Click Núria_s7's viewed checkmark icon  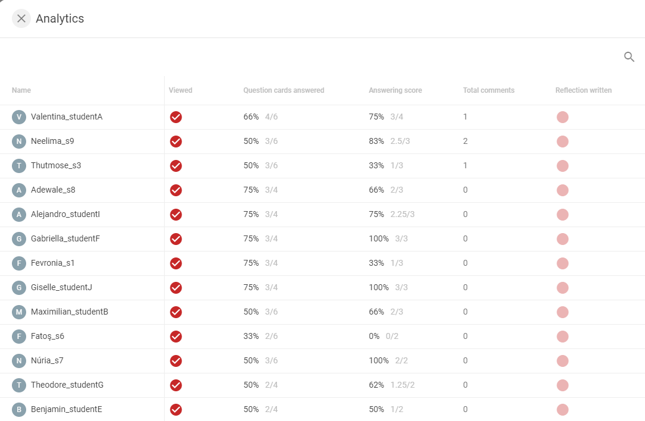176,361
